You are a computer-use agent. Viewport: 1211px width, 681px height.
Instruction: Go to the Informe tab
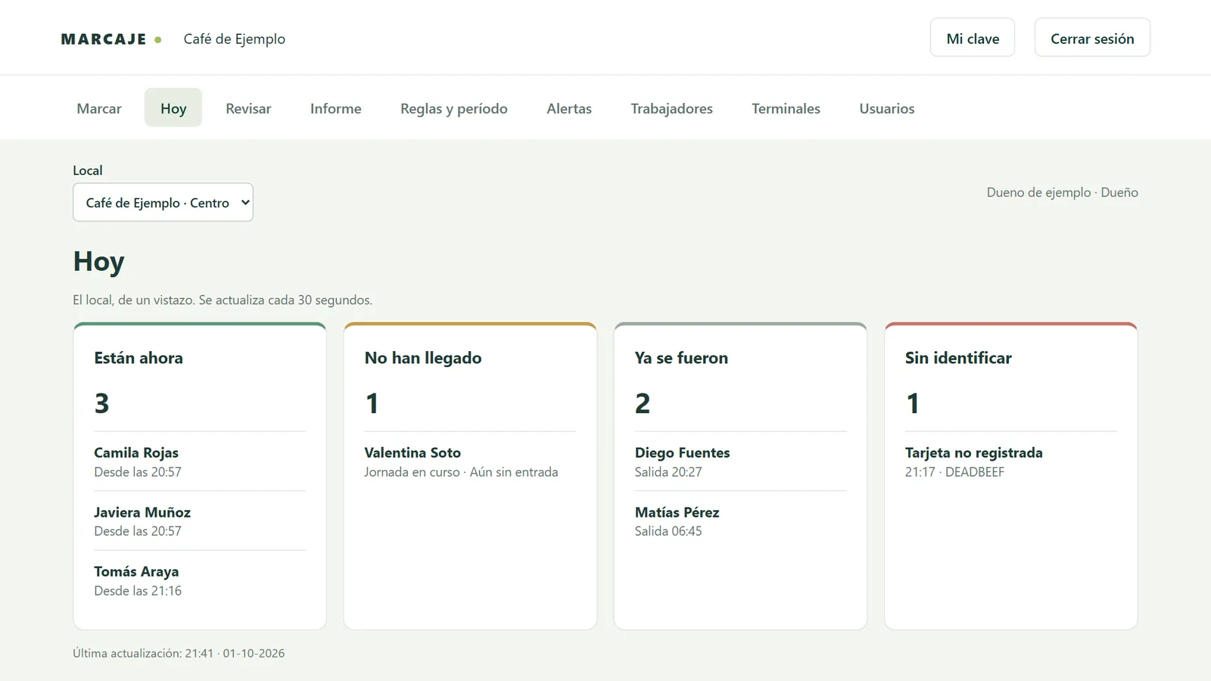(336, 108)
